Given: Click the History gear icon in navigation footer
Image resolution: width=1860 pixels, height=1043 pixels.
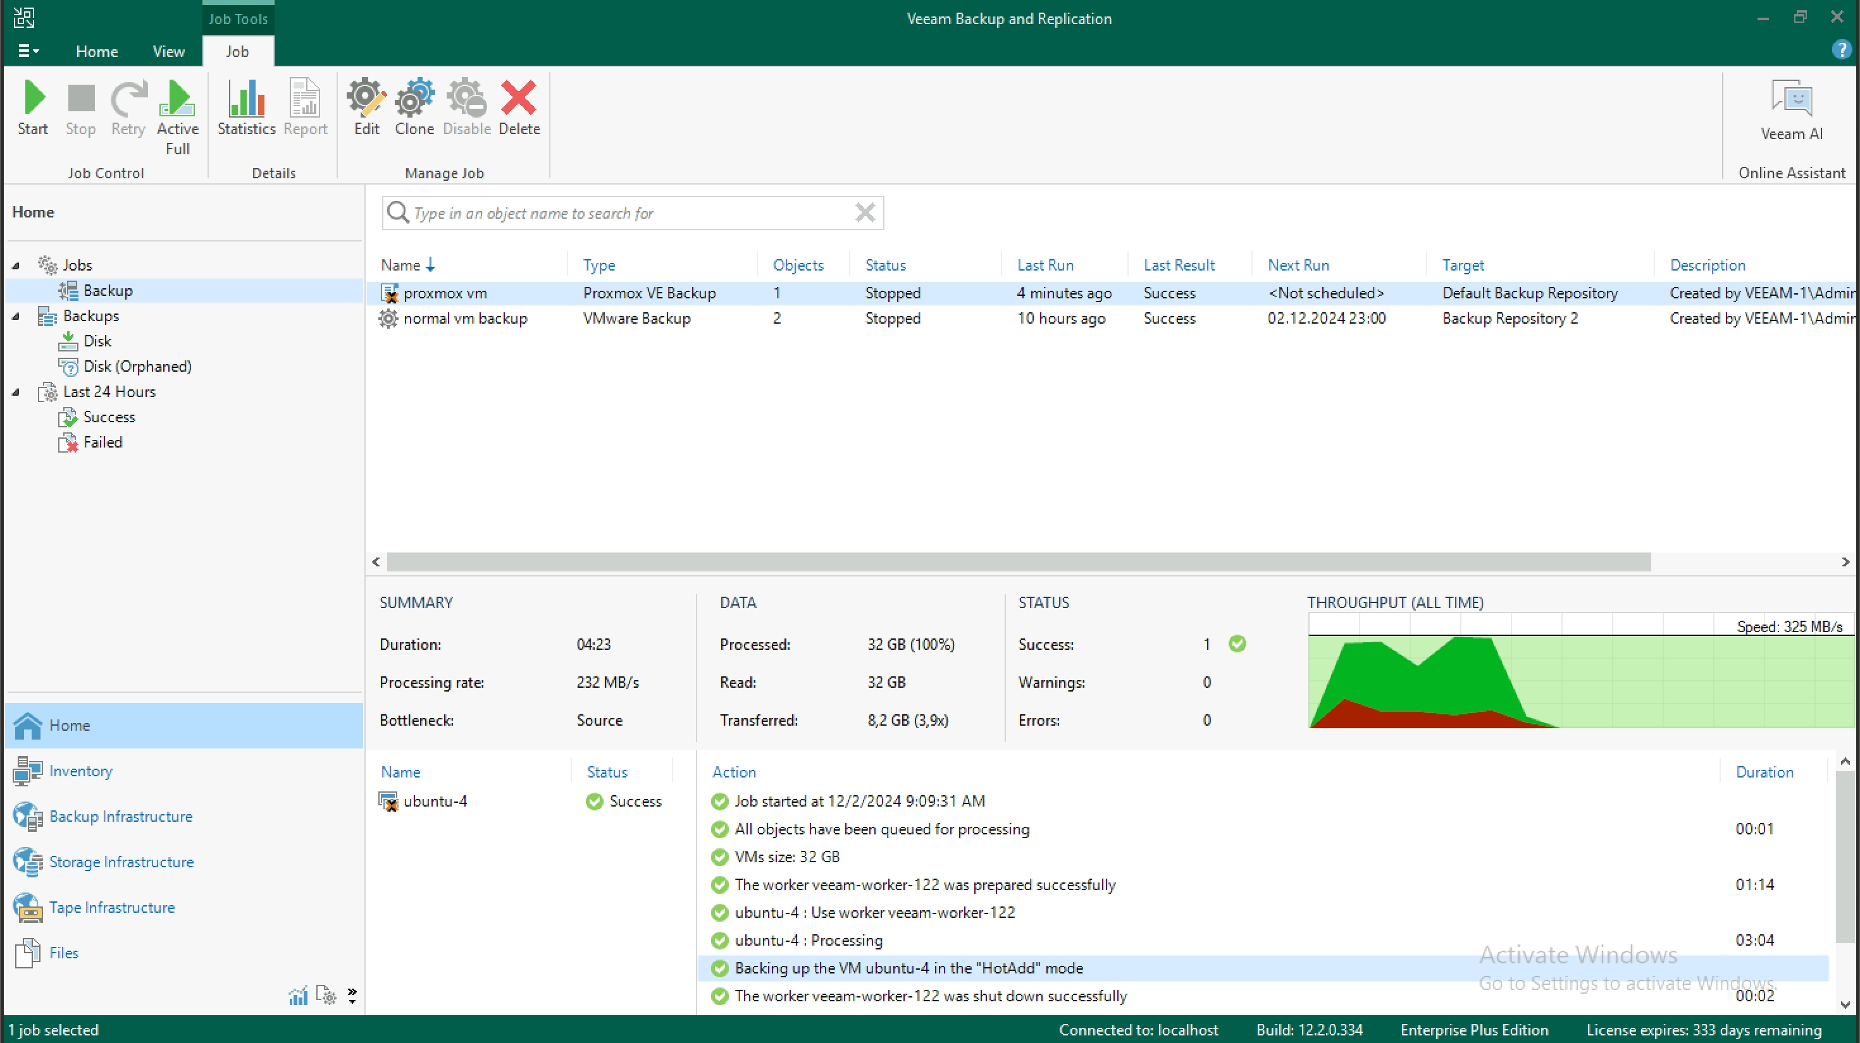Looking at the screenshot, I should click(326, 996).
